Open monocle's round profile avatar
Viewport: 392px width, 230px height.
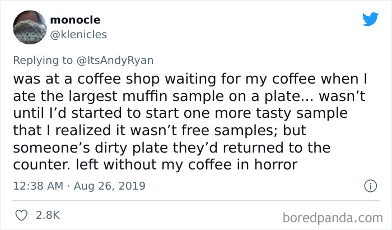(x=30, y=27)
